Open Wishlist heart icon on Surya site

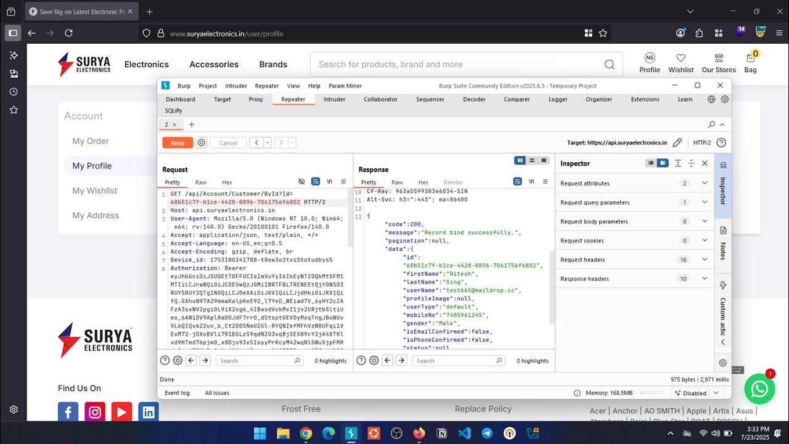click(681, 63)
